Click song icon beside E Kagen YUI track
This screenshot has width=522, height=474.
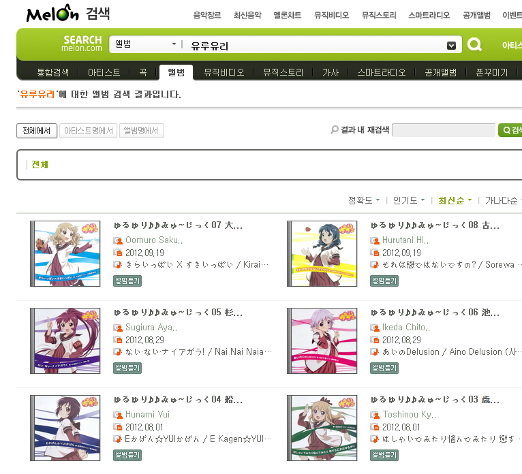point(118,439)
